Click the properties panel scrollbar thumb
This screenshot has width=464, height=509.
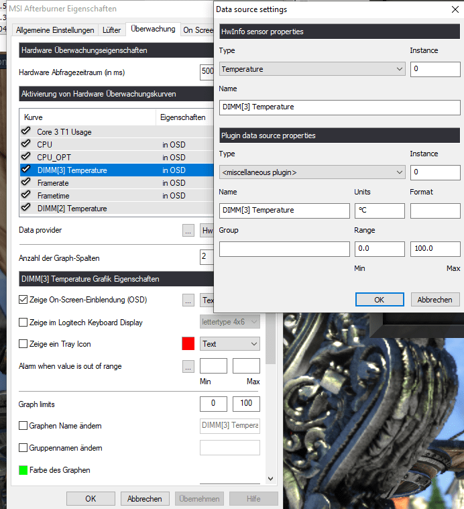pyautogui.click(x=271, y=338)
